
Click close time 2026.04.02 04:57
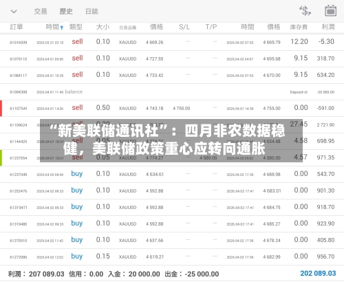pyautogui.click(x=240, y=59)
